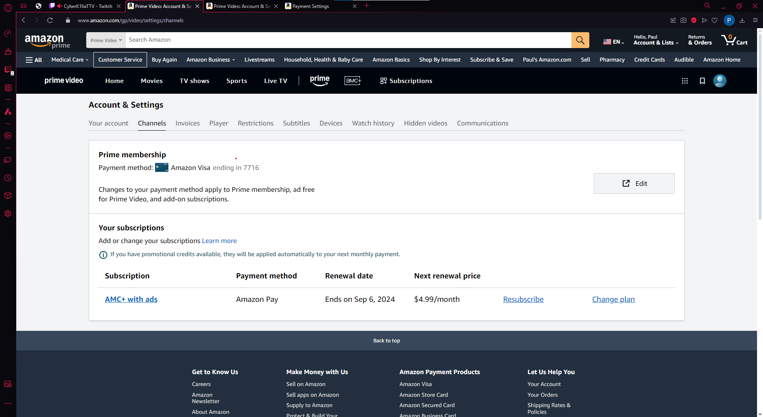
Task: Click the Change plan link
Action: click(x=613, y=299)
